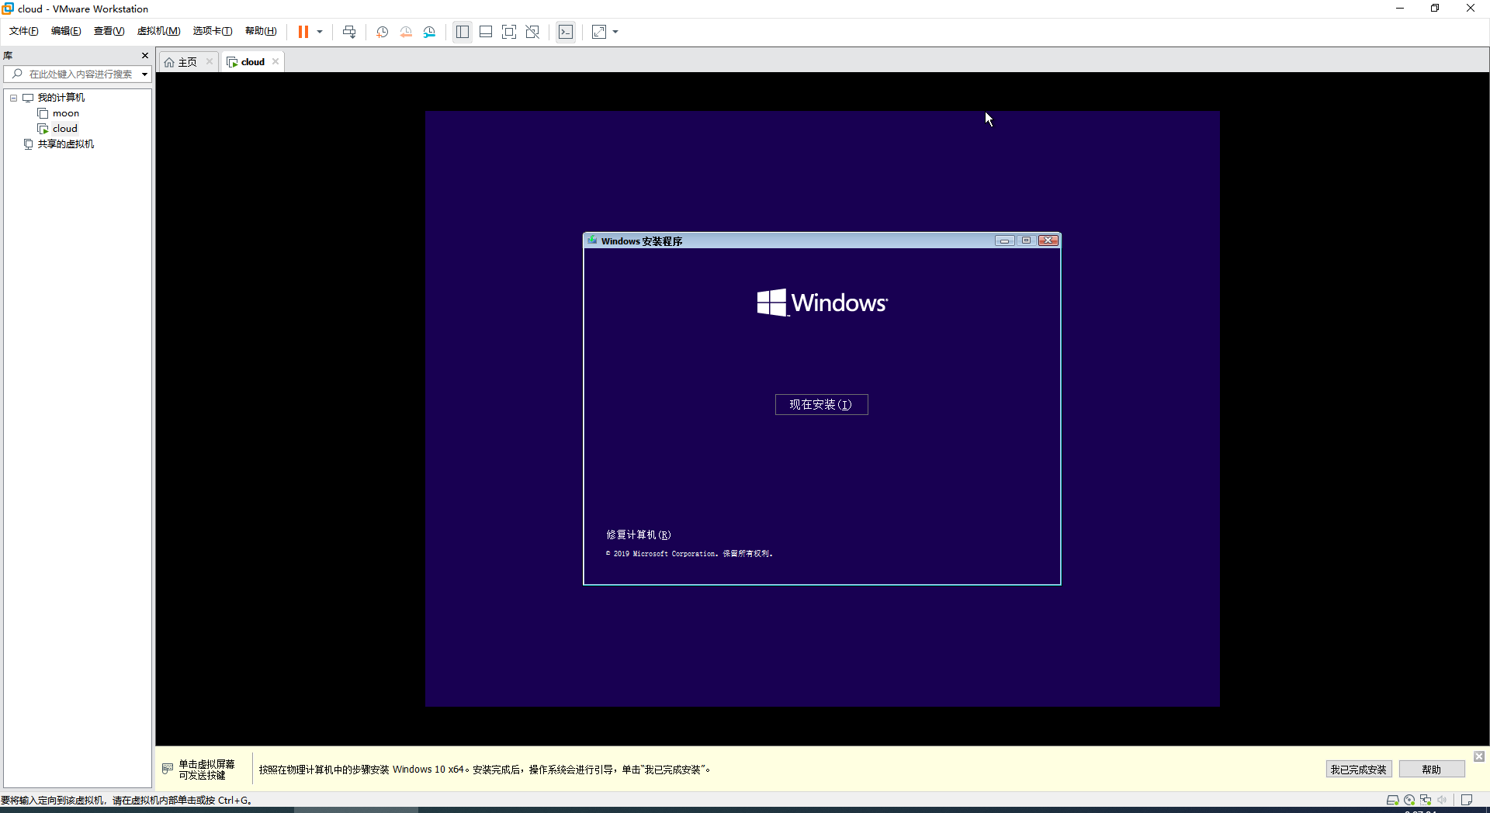The image size is (1490, 813).
Task: Click the stretch guest display icon
Action: click(599, 32)
